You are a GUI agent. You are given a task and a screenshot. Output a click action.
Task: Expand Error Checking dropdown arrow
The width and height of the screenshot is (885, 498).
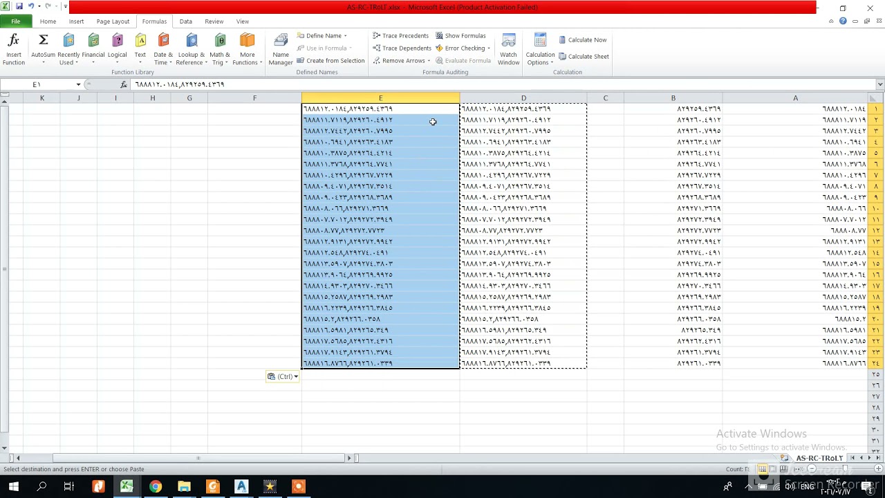488,48
